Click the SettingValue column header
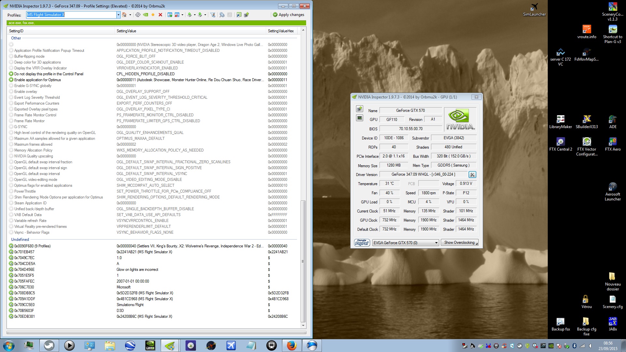Screen dimensions: 626x352 tap(190, 31)
